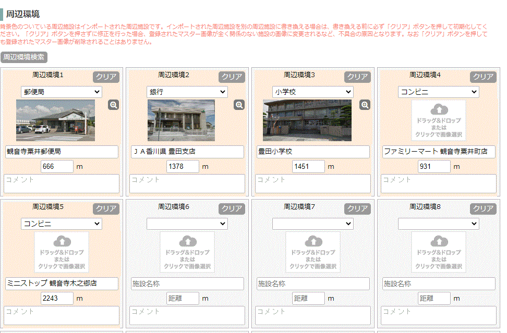Image resolution: width=507 pixels, height=333 pixels.
Task: Click the distance field showing 666
Action: pyautogui.click(x=57, y=167)
